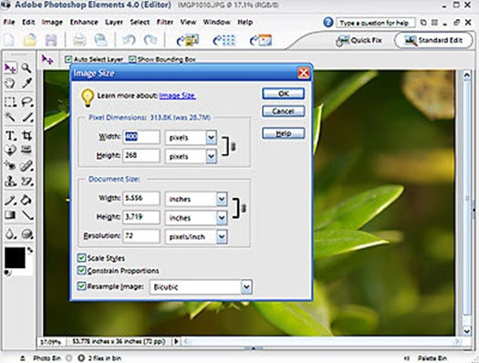Click the black foreground color swatch
Viewport: 479px width, 363px height.
(x=15, y=258)
